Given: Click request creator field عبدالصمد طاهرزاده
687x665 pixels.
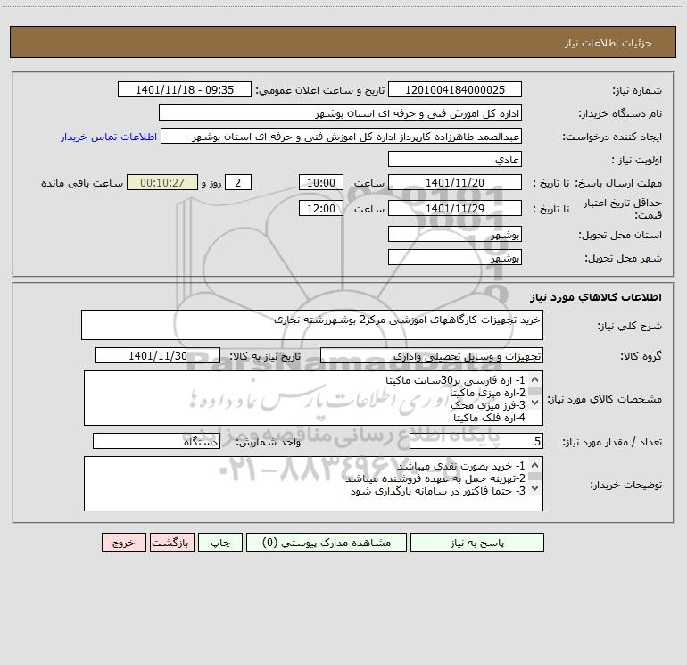Looking at the screenshot, I should pos(341,136).
